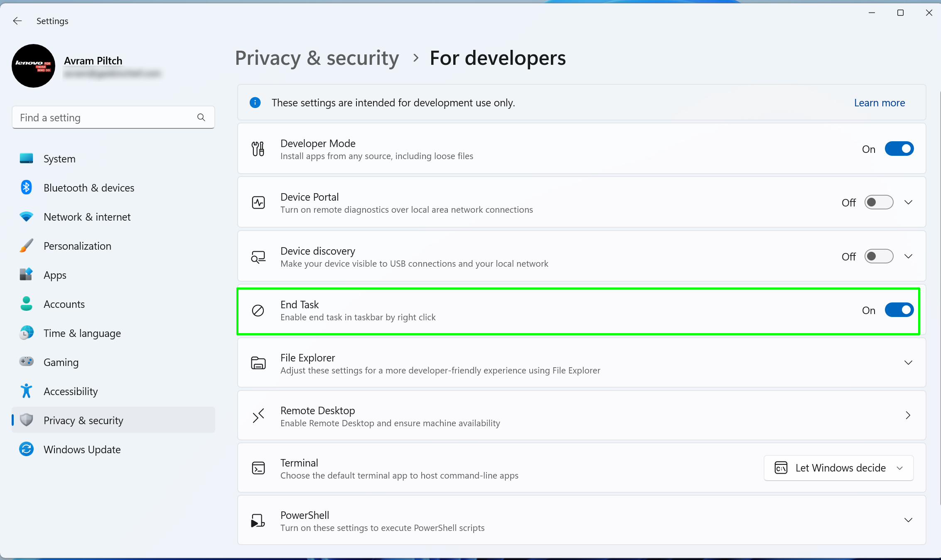Viewport: 941px width, 560px height.
Task: Select System from the sidebar
Action: point(59,158)
